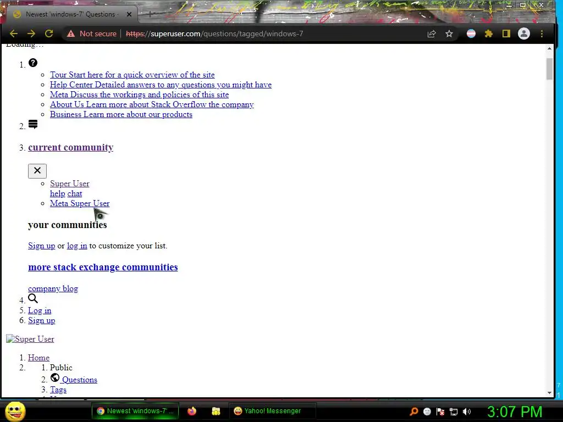Click the volume speaker tray icon
563x422 pixels.
(x=467, y=412)
